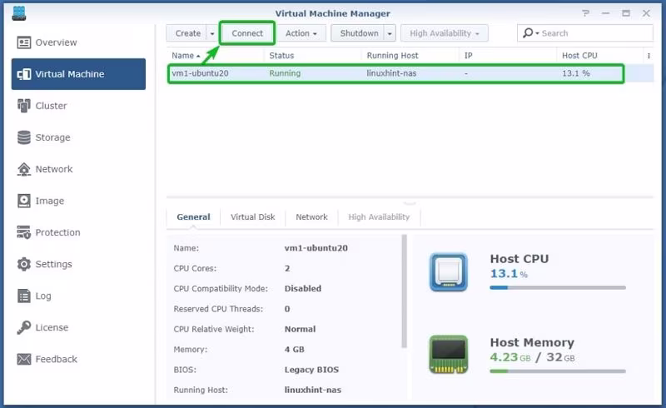Open the Action dropdown menu

(301, 33)
